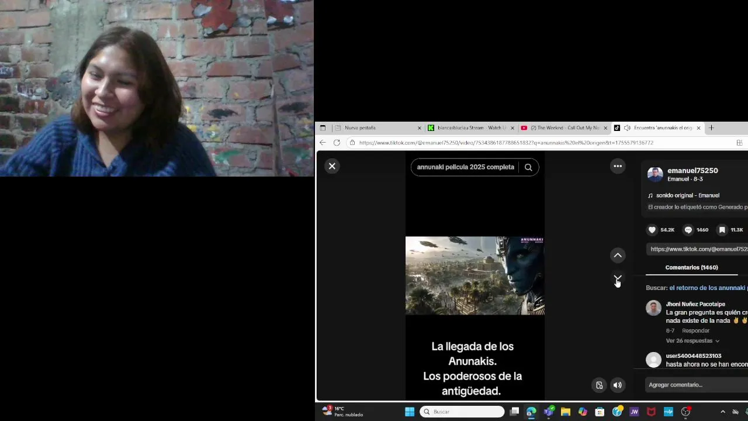
Task: Click the annunaki pelicula 2025 completa search box
Action: 465,167
